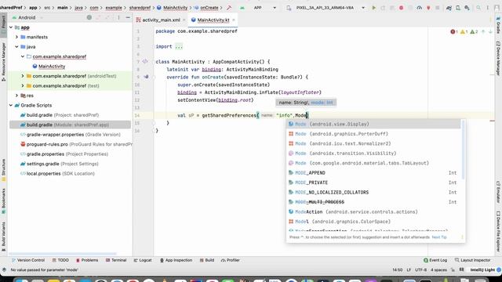Open the TODO tool window
Screen dimensions: 502x282
click(60, 260)
